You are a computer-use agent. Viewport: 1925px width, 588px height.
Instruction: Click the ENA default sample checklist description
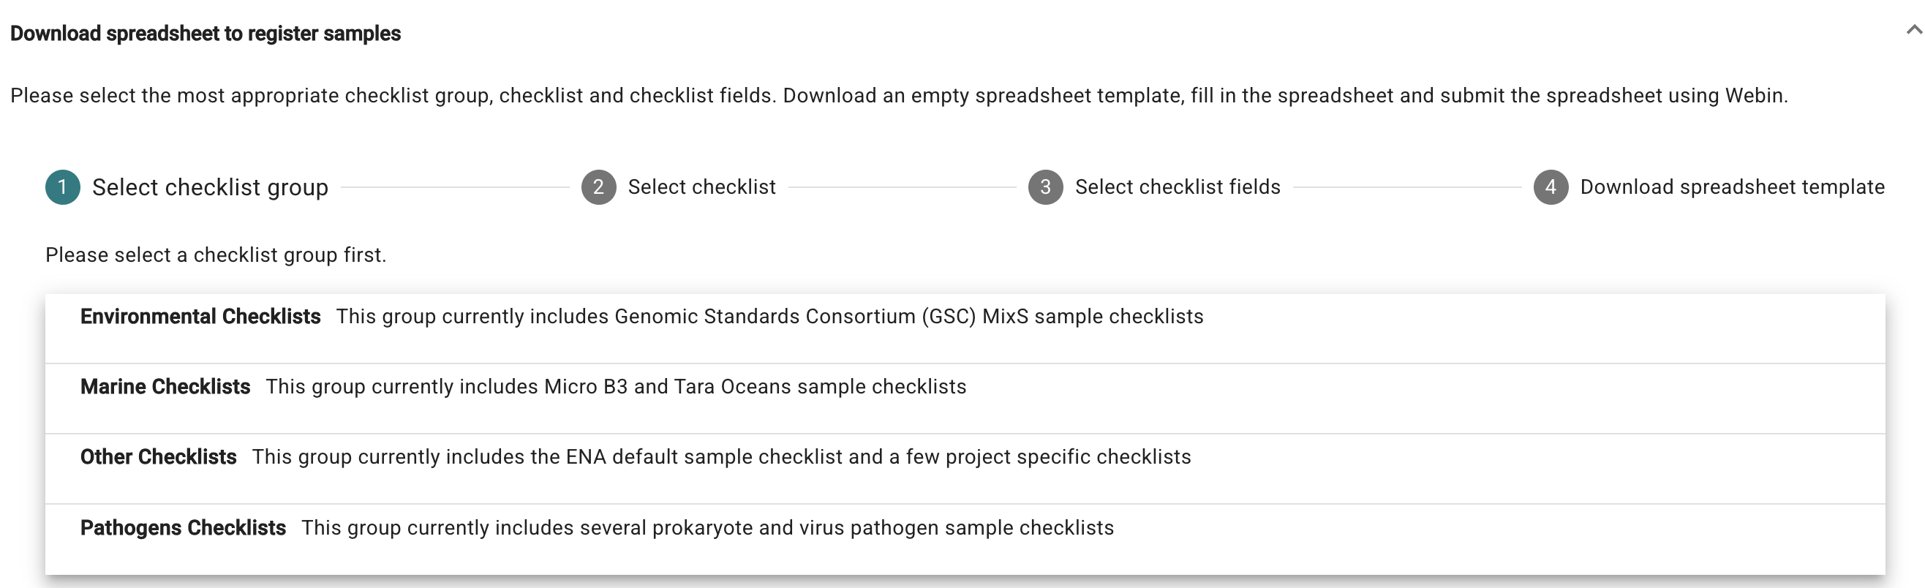point(721,457)
